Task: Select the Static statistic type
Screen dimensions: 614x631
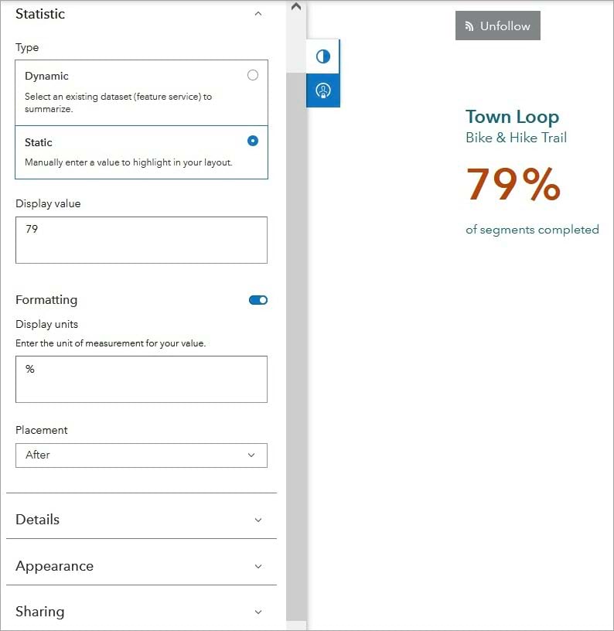Action: (x=252, y=141)
